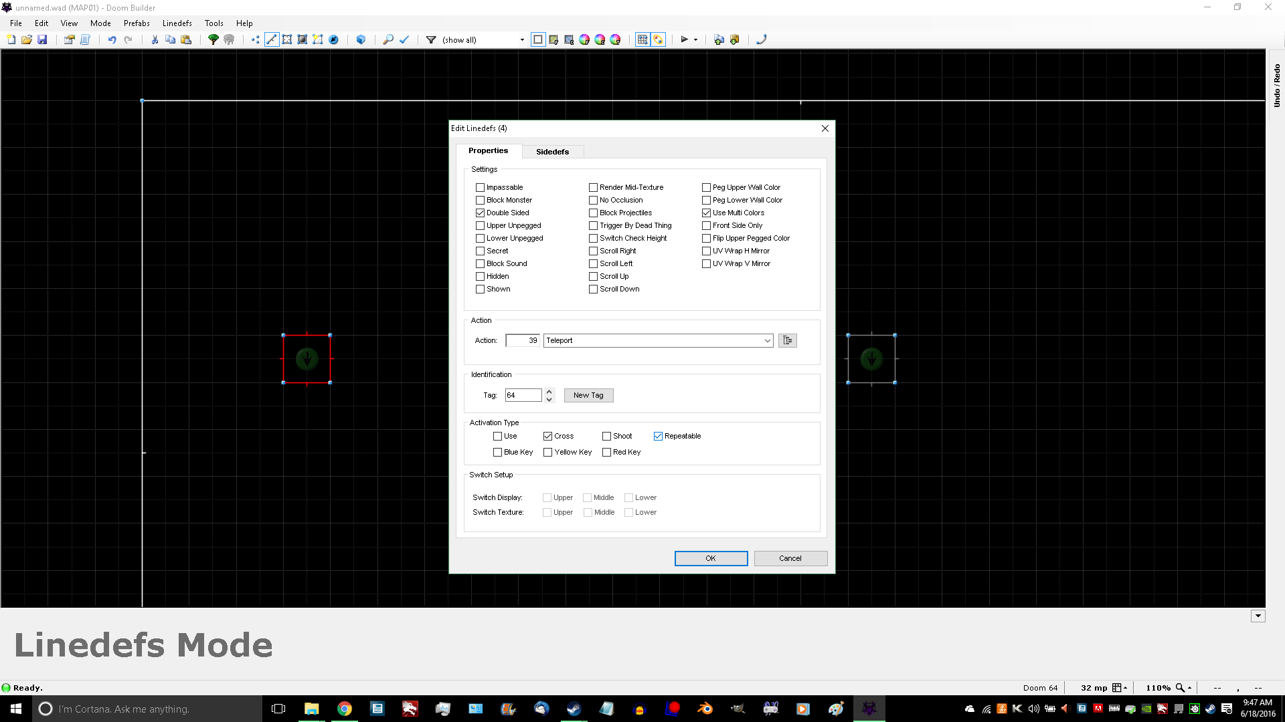Expand the Teleport action dropdown
Screen dimensions: 1285x722
click(x=767, y=340)
